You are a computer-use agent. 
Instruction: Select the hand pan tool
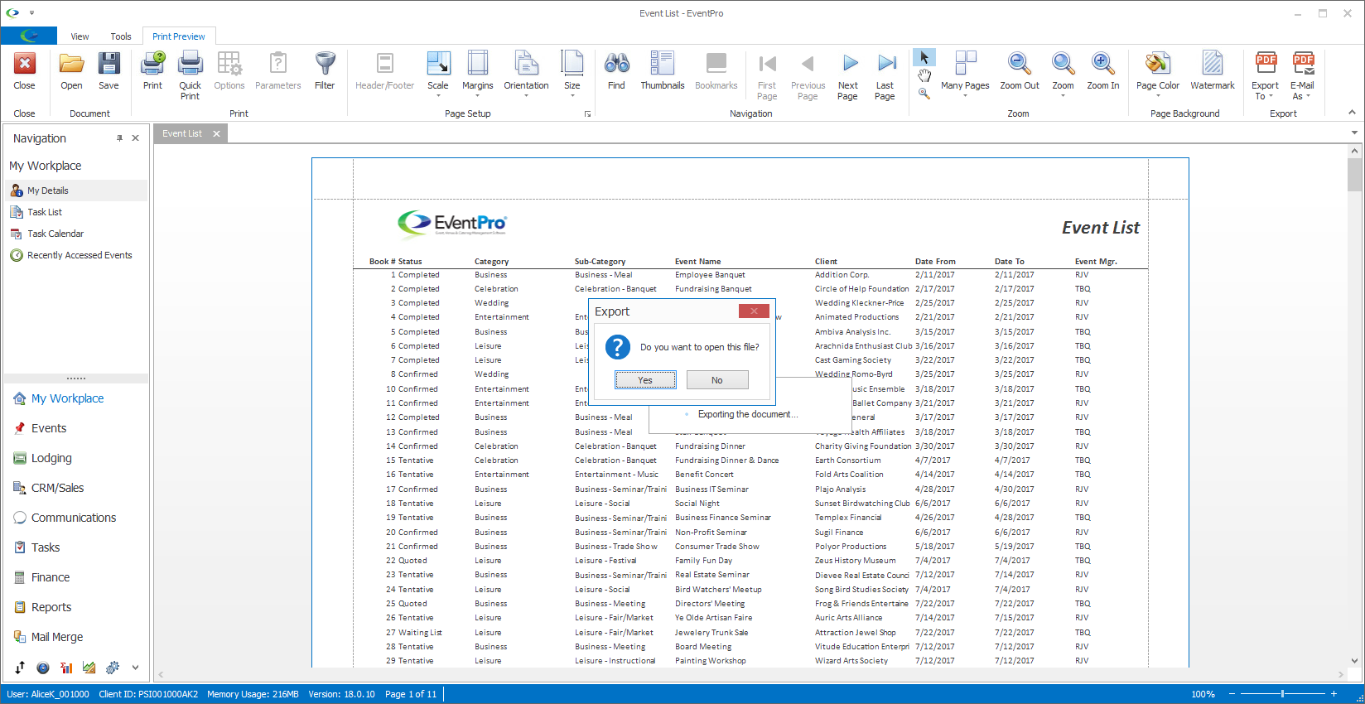[x=924, y=75]
